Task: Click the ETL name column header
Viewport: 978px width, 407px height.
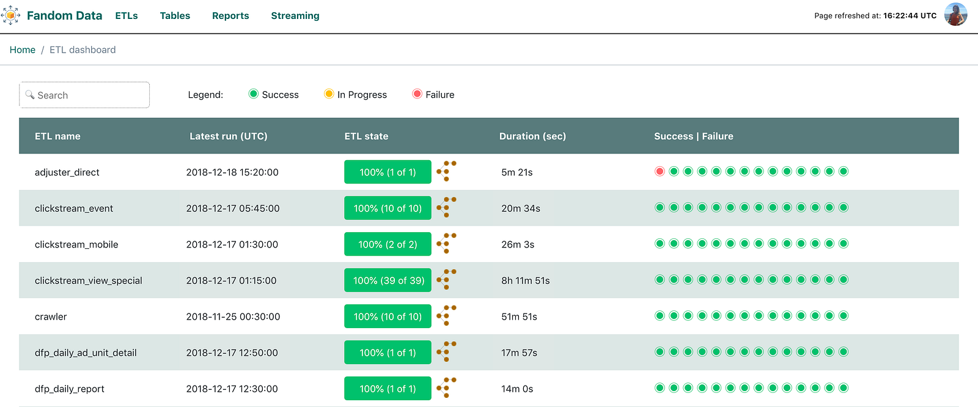Action: click(57, 136)
